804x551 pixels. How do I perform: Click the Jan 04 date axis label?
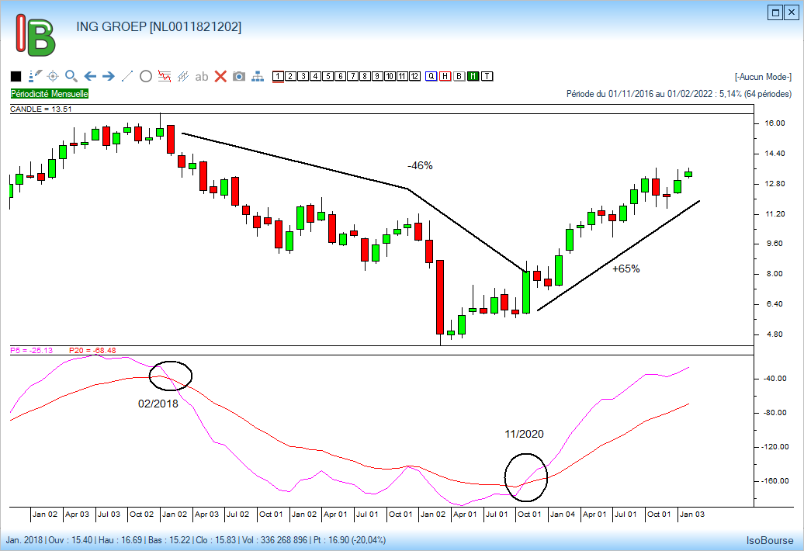pos(563,514)
